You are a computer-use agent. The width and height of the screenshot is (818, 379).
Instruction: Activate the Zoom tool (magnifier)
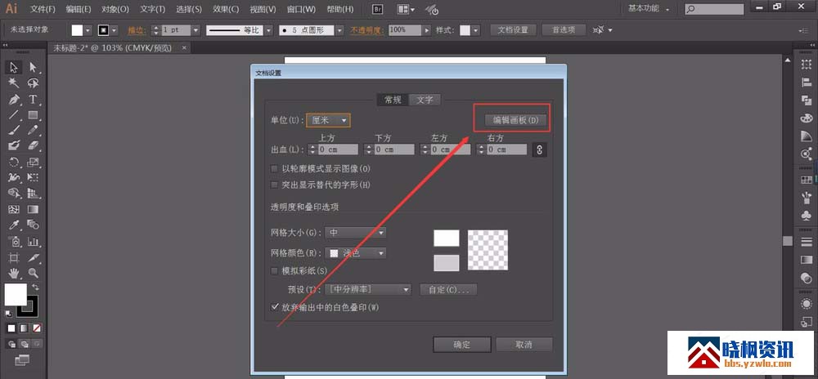click(34, 273)
